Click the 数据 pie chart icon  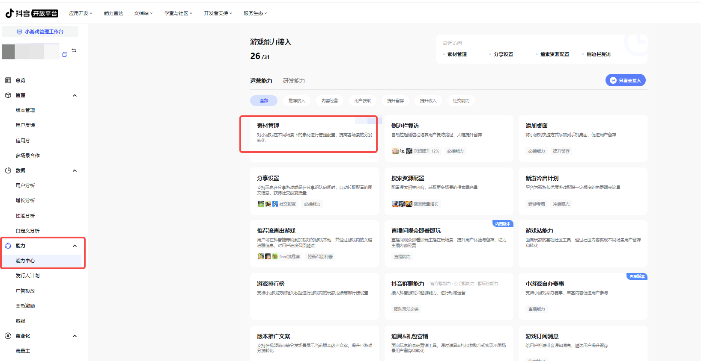click(x=8, y=170)
